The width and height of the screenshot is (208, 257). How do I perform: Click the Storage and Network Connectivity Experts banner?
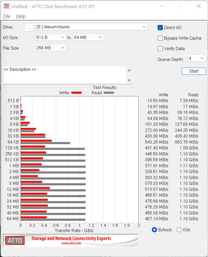[71, 239]
